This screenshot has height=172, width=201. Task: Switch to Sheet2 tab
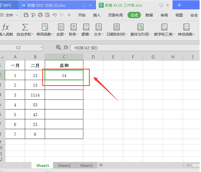64,166
